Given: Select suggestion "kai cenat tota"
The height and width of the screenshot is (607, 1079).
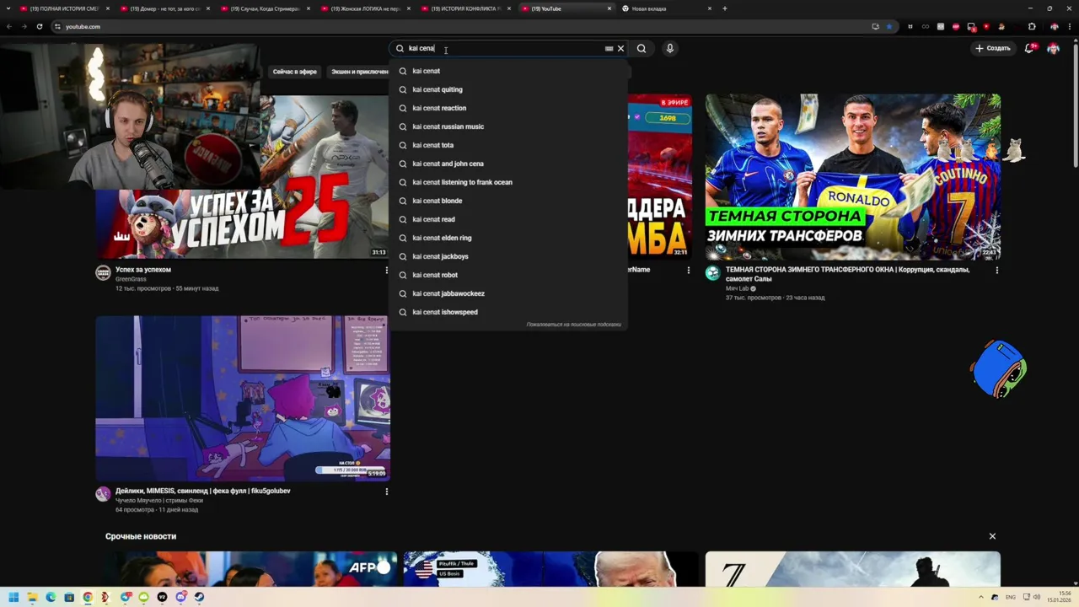Looking at the screenshot, I should click(508, 145).
